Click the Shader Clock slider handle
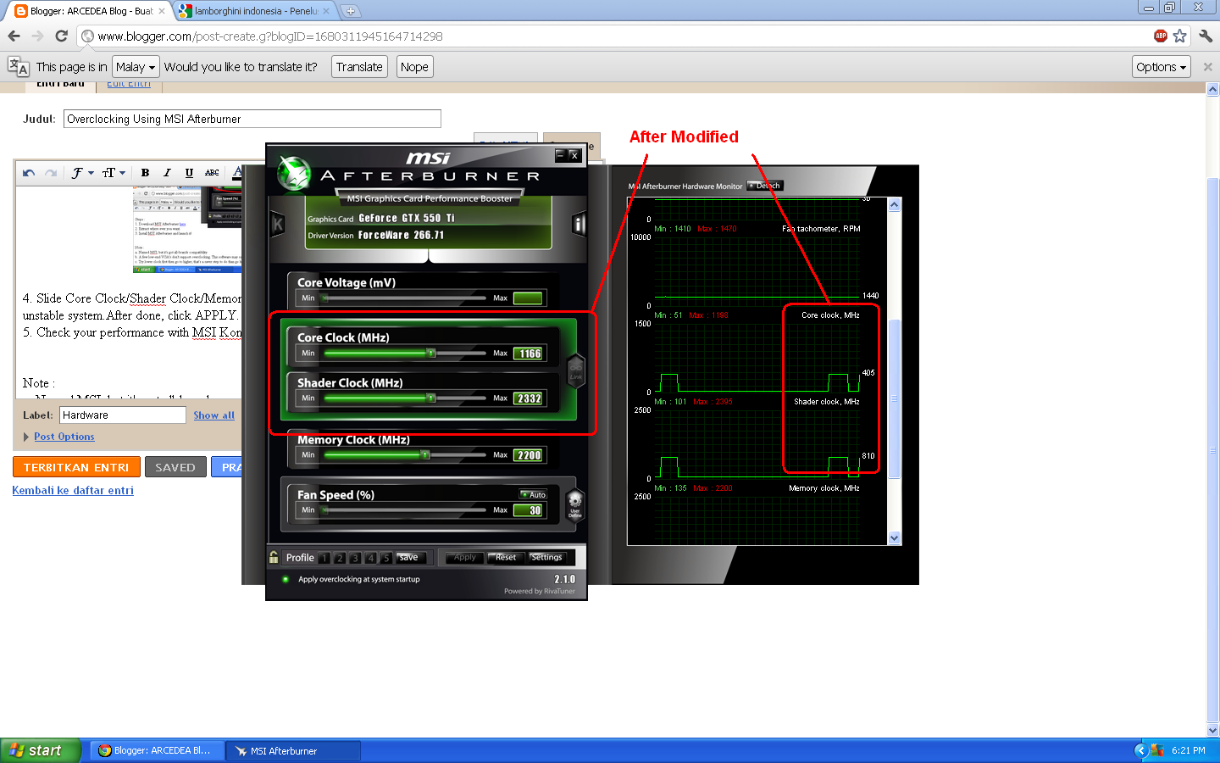1220x763 pixels. click(431, 398)
